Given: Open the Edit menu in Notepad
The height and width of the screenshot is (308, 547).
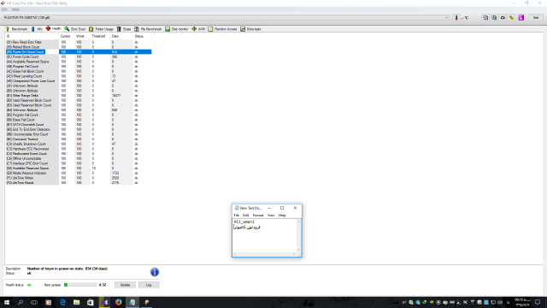Looking at the screenshot, I should [245, 216].
